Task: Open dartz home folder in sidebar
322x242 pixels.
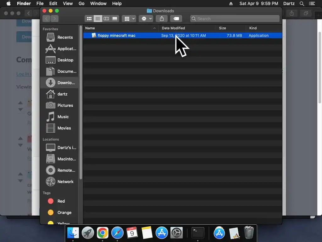Action: (x=59, y=94)
